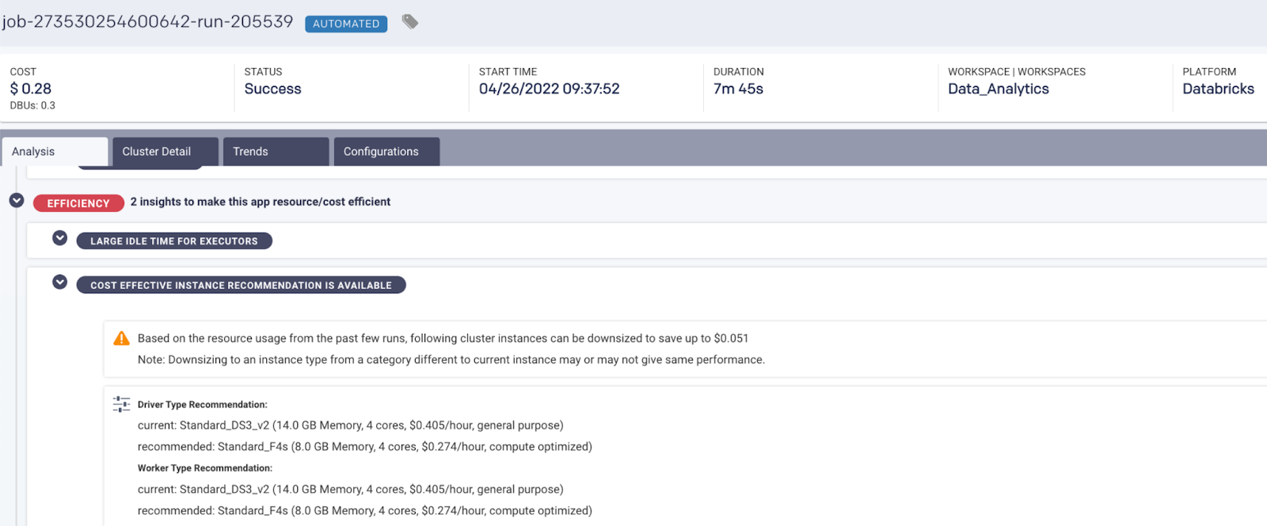Click the Success status value

272,89
